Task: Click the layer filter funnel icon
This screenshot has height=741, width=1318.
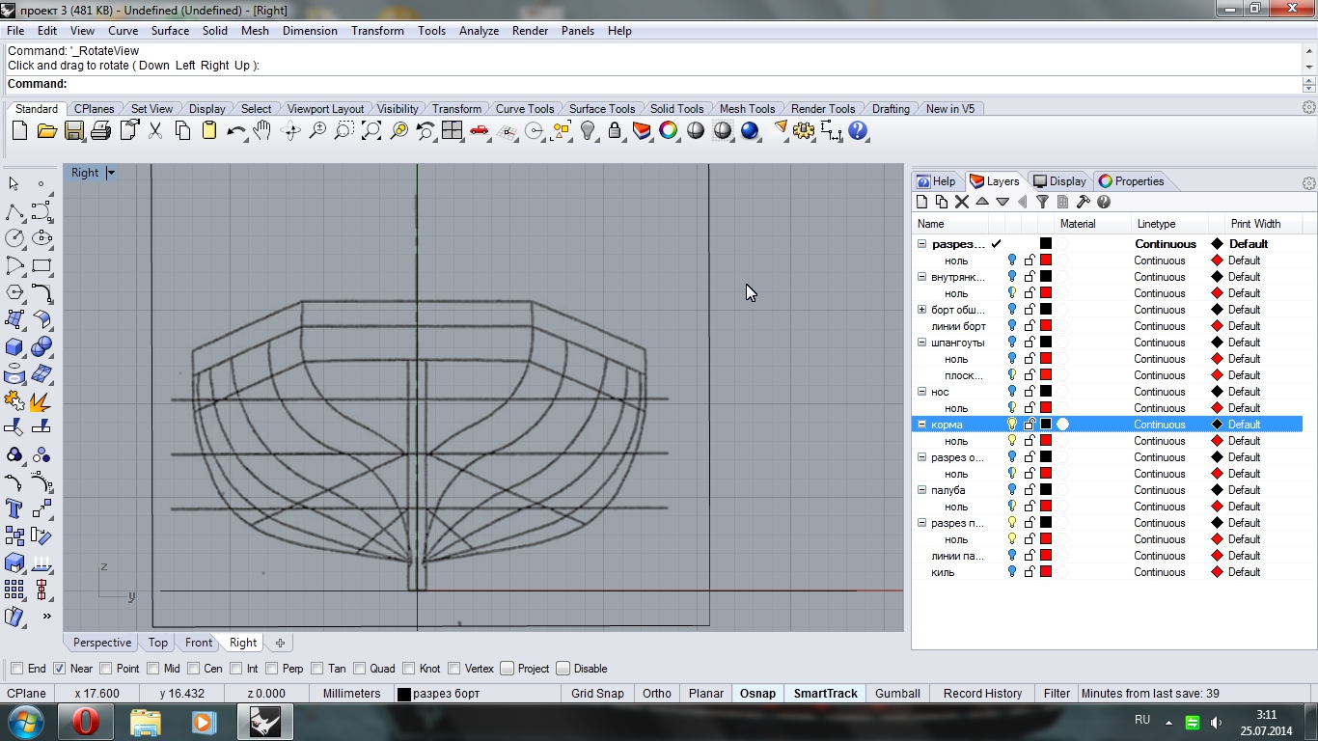Action: click(1042, 202)
